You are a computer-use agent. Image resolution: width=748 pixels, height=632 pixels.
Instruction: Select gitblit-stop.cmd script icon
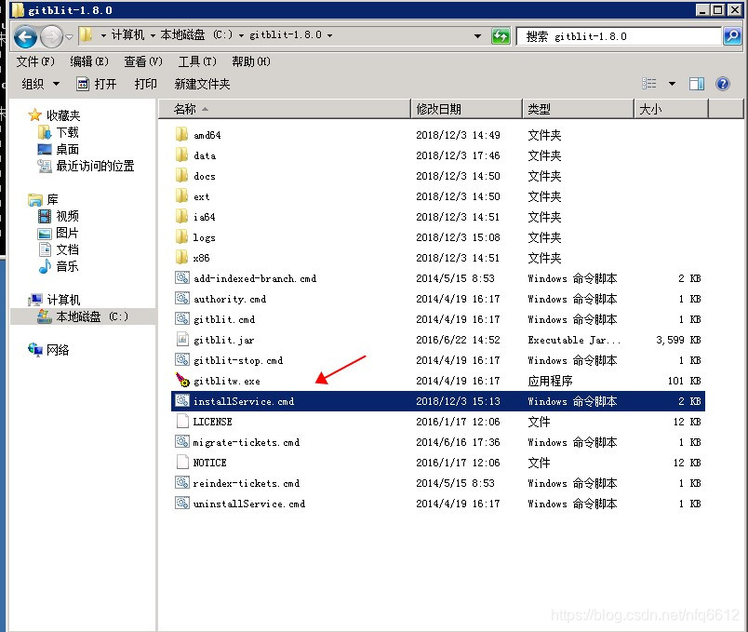(x=181, y=360)
